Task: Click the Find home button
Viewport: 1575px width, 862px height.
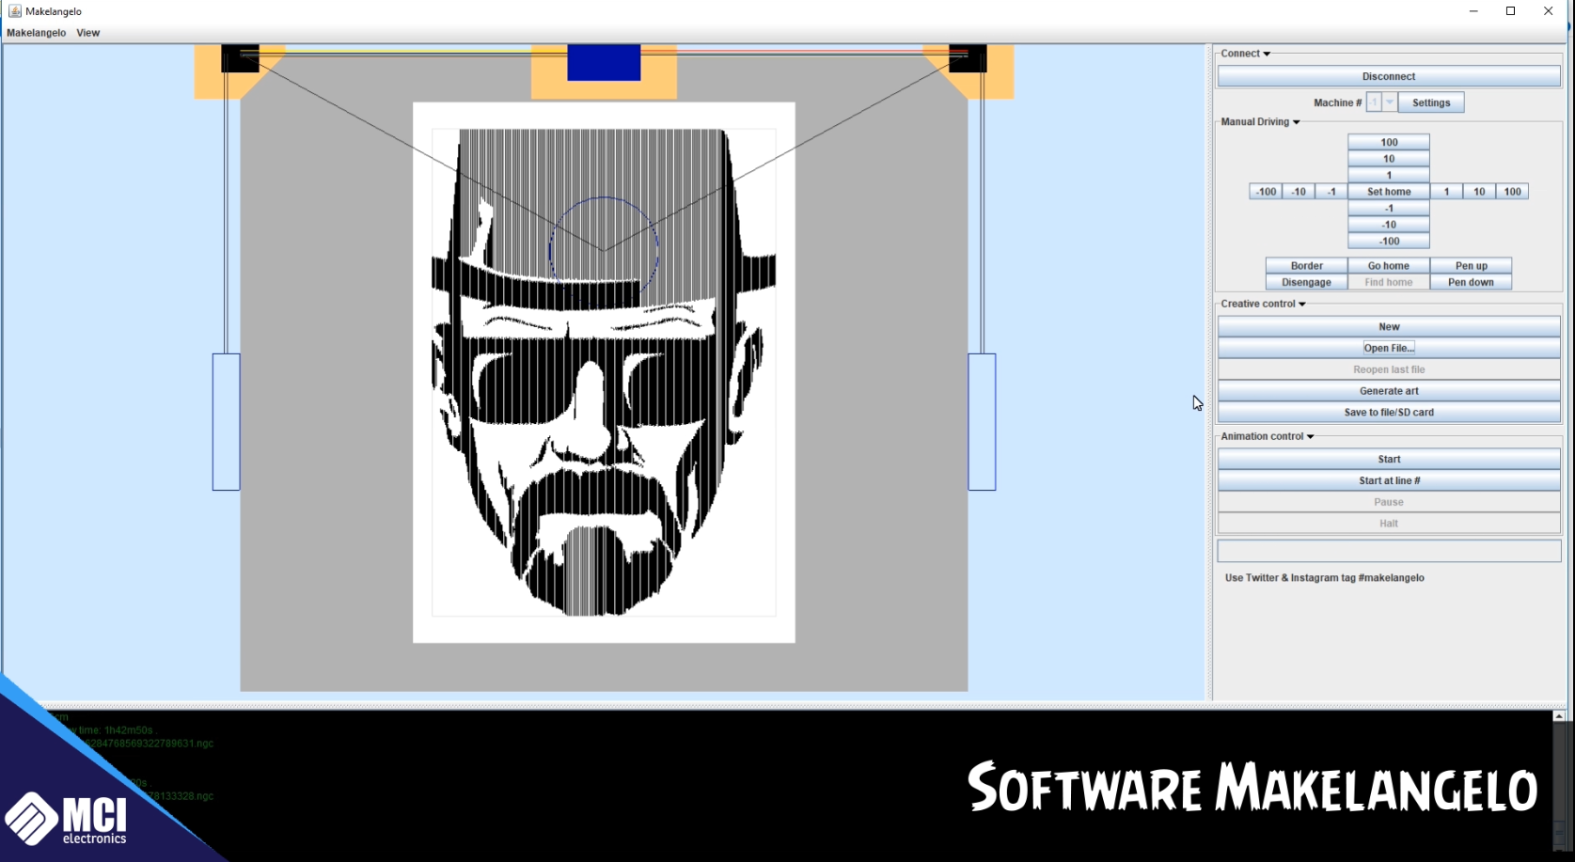Action: (x=1389, y=282)
